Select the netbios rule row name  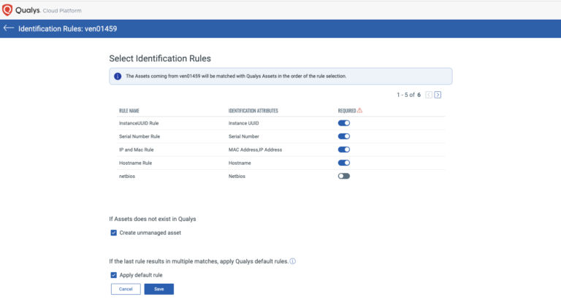click(128, 176)
